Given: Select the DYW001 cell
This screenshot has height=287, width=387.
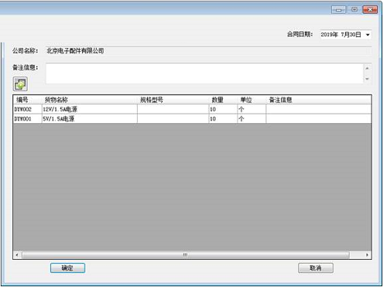Looking at the screenshot, I should point(27,119).
